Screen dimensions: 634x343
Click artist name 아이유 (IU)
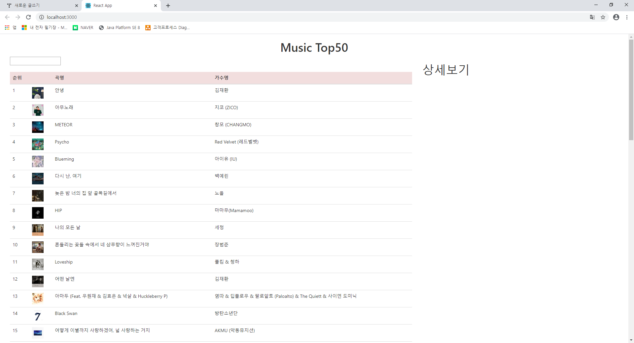[226, 159]
